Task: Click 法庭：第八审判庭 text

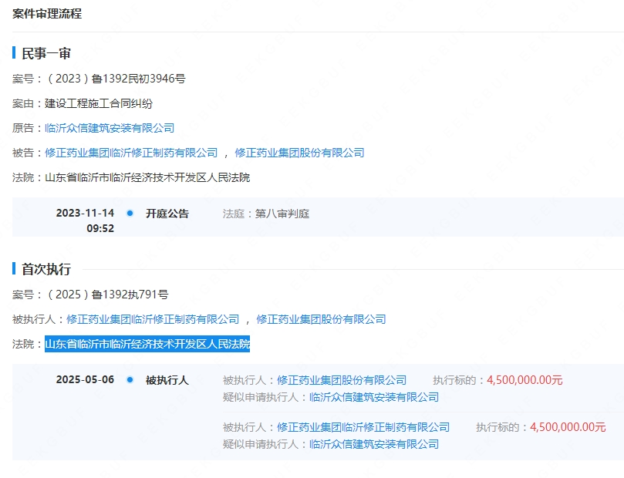Action: (266, 214)
